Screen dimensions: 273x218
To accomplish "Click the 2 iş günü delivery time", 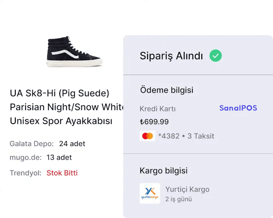I will (x=179, y=199).
